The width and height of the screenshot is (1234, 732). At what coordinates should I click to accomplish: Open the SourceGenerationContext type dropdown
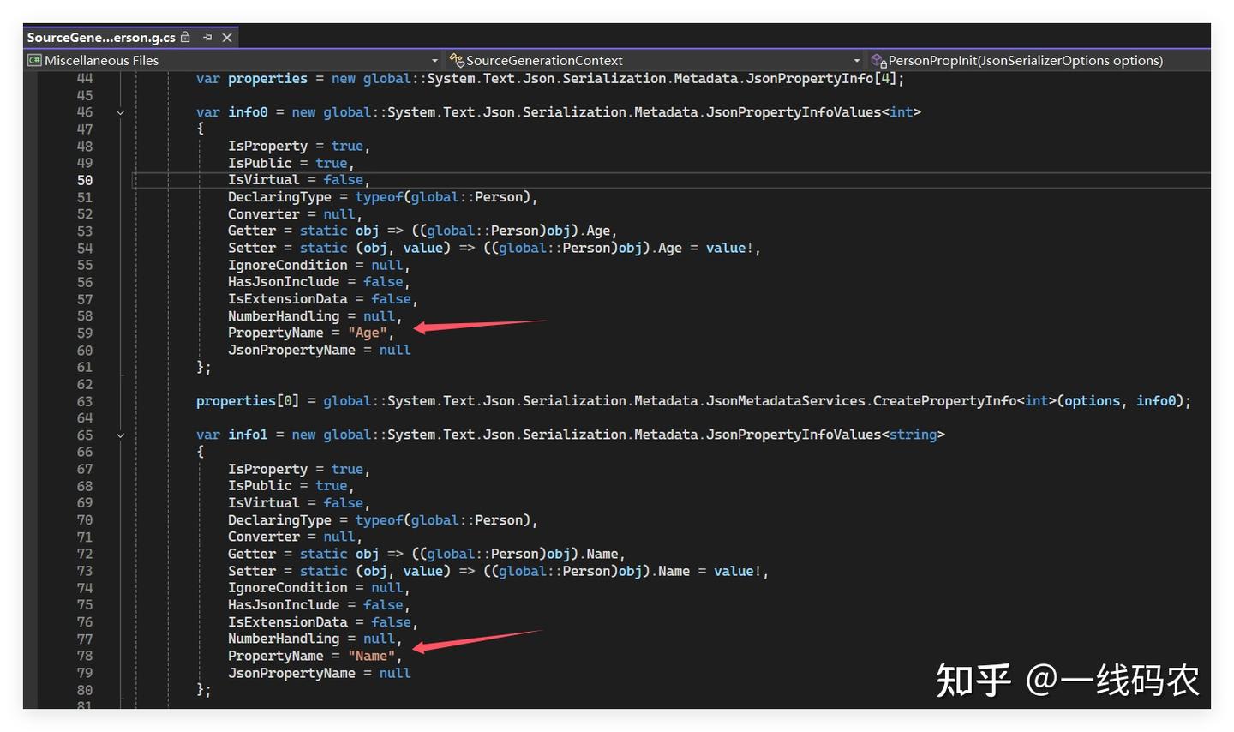(x=655, y=60)
